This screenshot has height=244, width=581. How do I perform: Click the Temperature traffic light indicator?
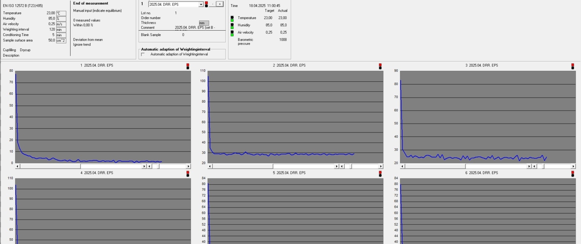pos(232,19)
